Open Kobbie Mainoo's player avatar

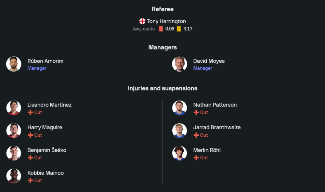(x=14, y=176)
